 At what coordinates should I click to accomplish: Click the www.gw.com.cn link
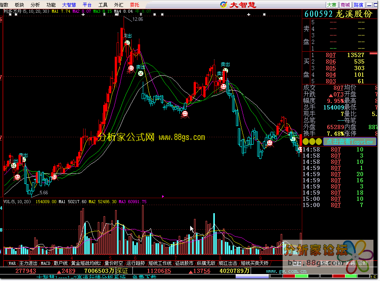(286, 271)
